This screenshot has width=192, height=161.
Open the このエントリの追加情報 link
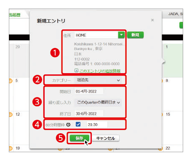(x=100, y=71)
